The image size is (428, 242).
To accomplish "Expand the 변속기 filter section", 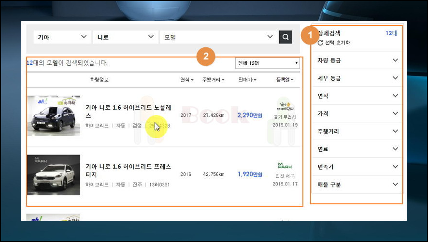I will point(357,167).
